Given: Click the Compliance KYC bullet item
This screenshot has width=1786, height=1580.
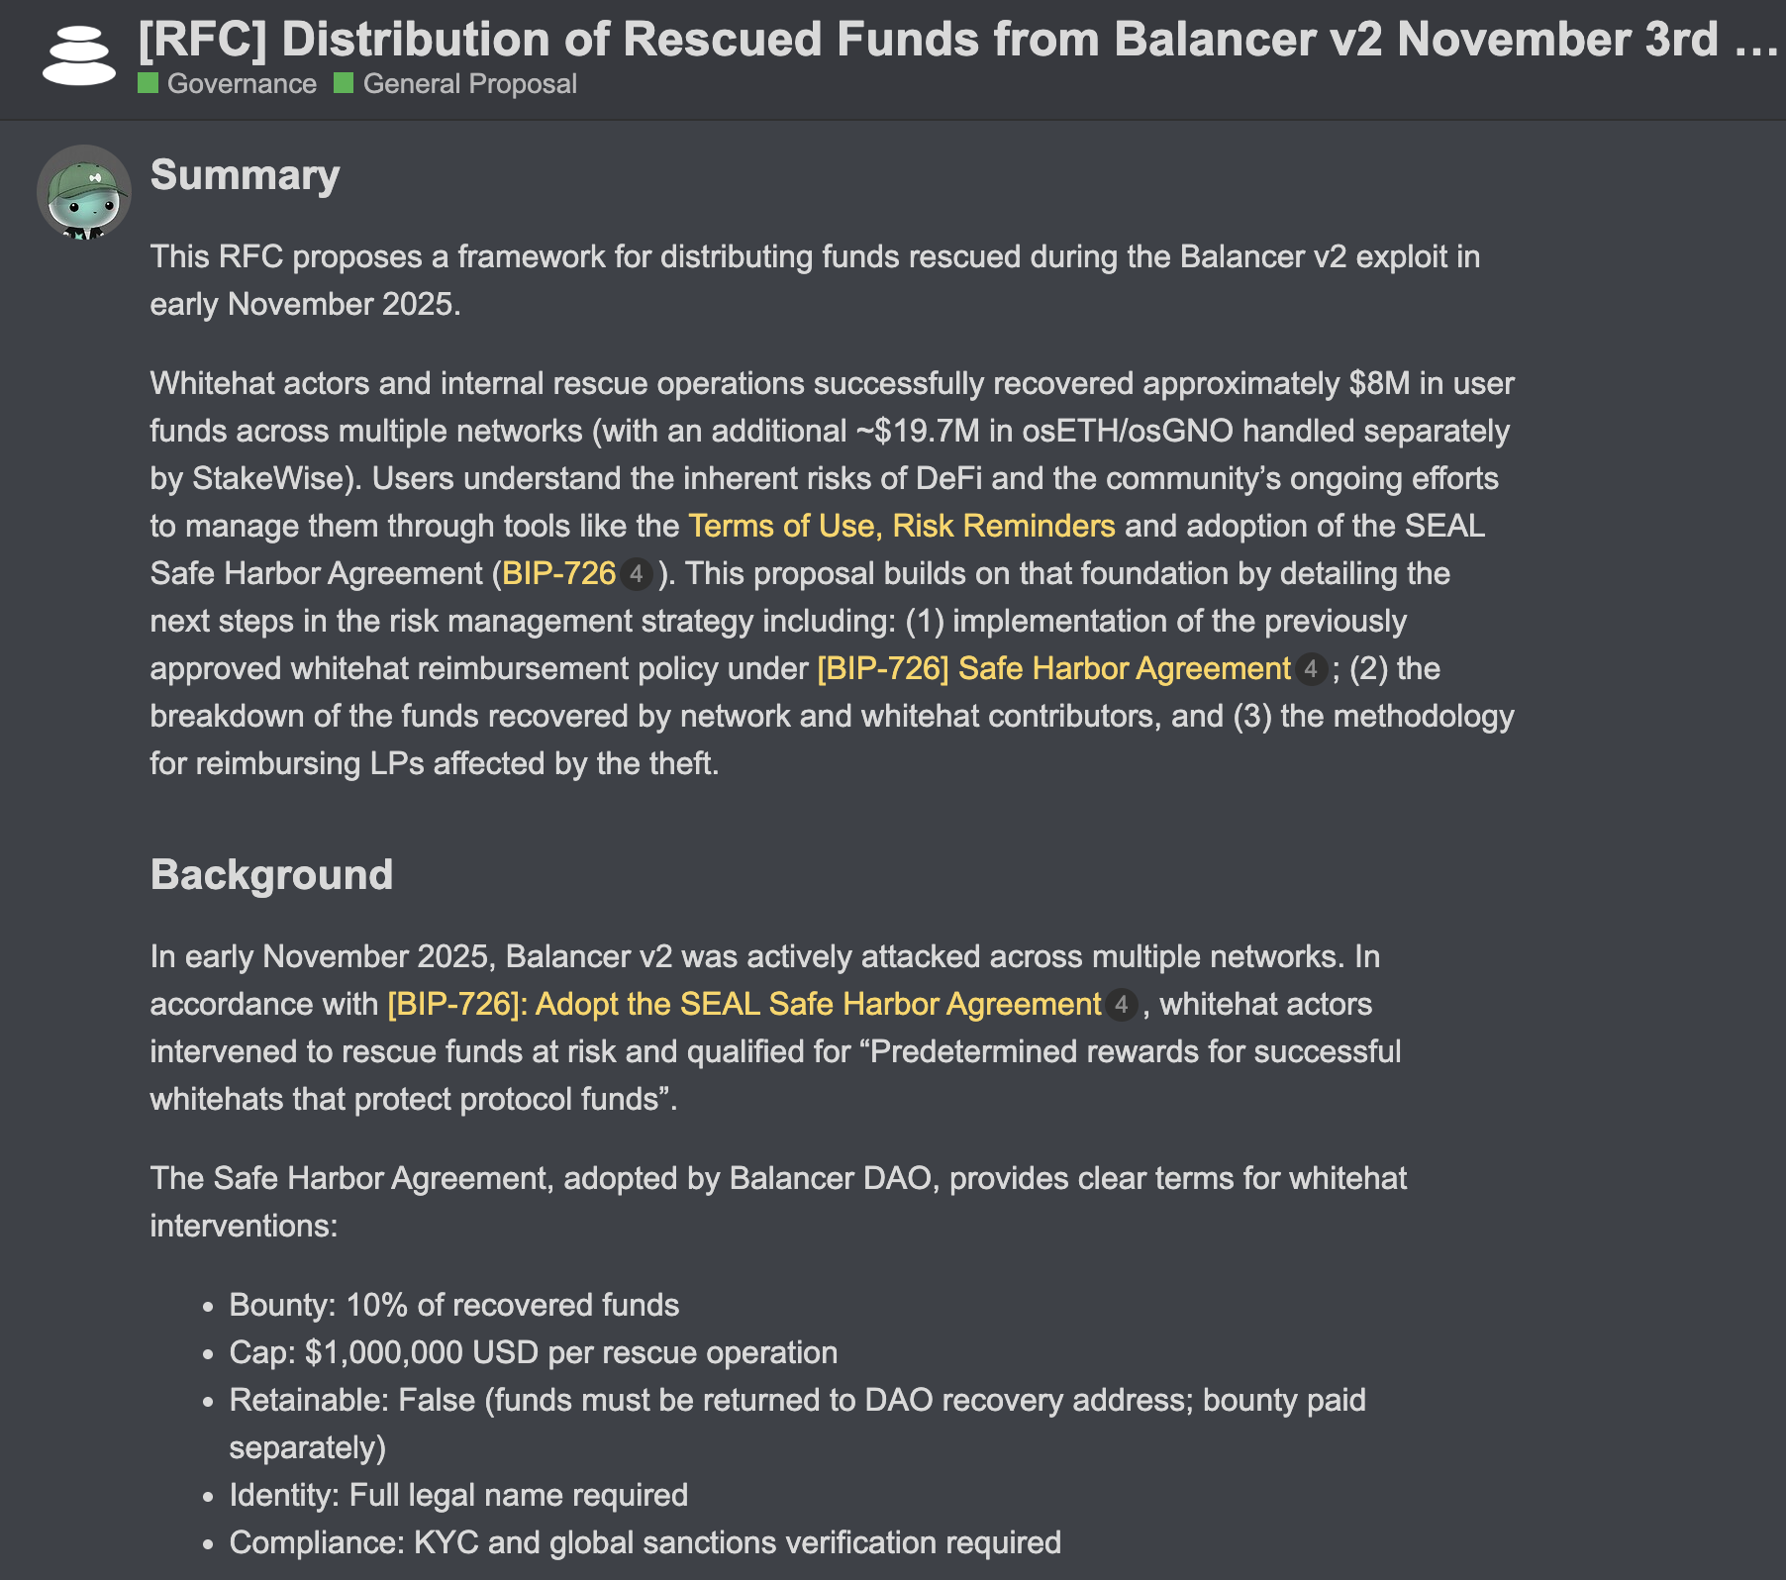Looking at the screenshot, I should click(x=645, y=1542).
